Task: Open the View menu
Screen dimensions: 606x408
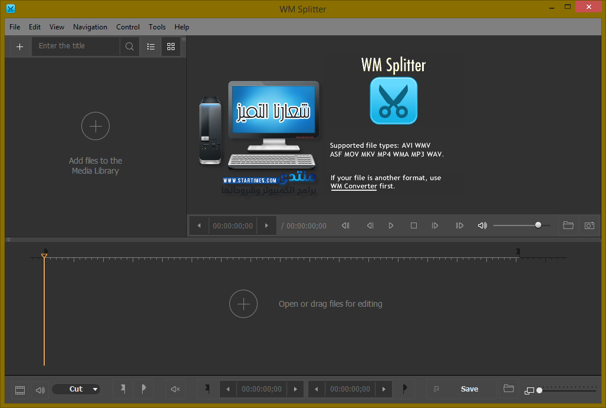Action: [x=57, y=27]
